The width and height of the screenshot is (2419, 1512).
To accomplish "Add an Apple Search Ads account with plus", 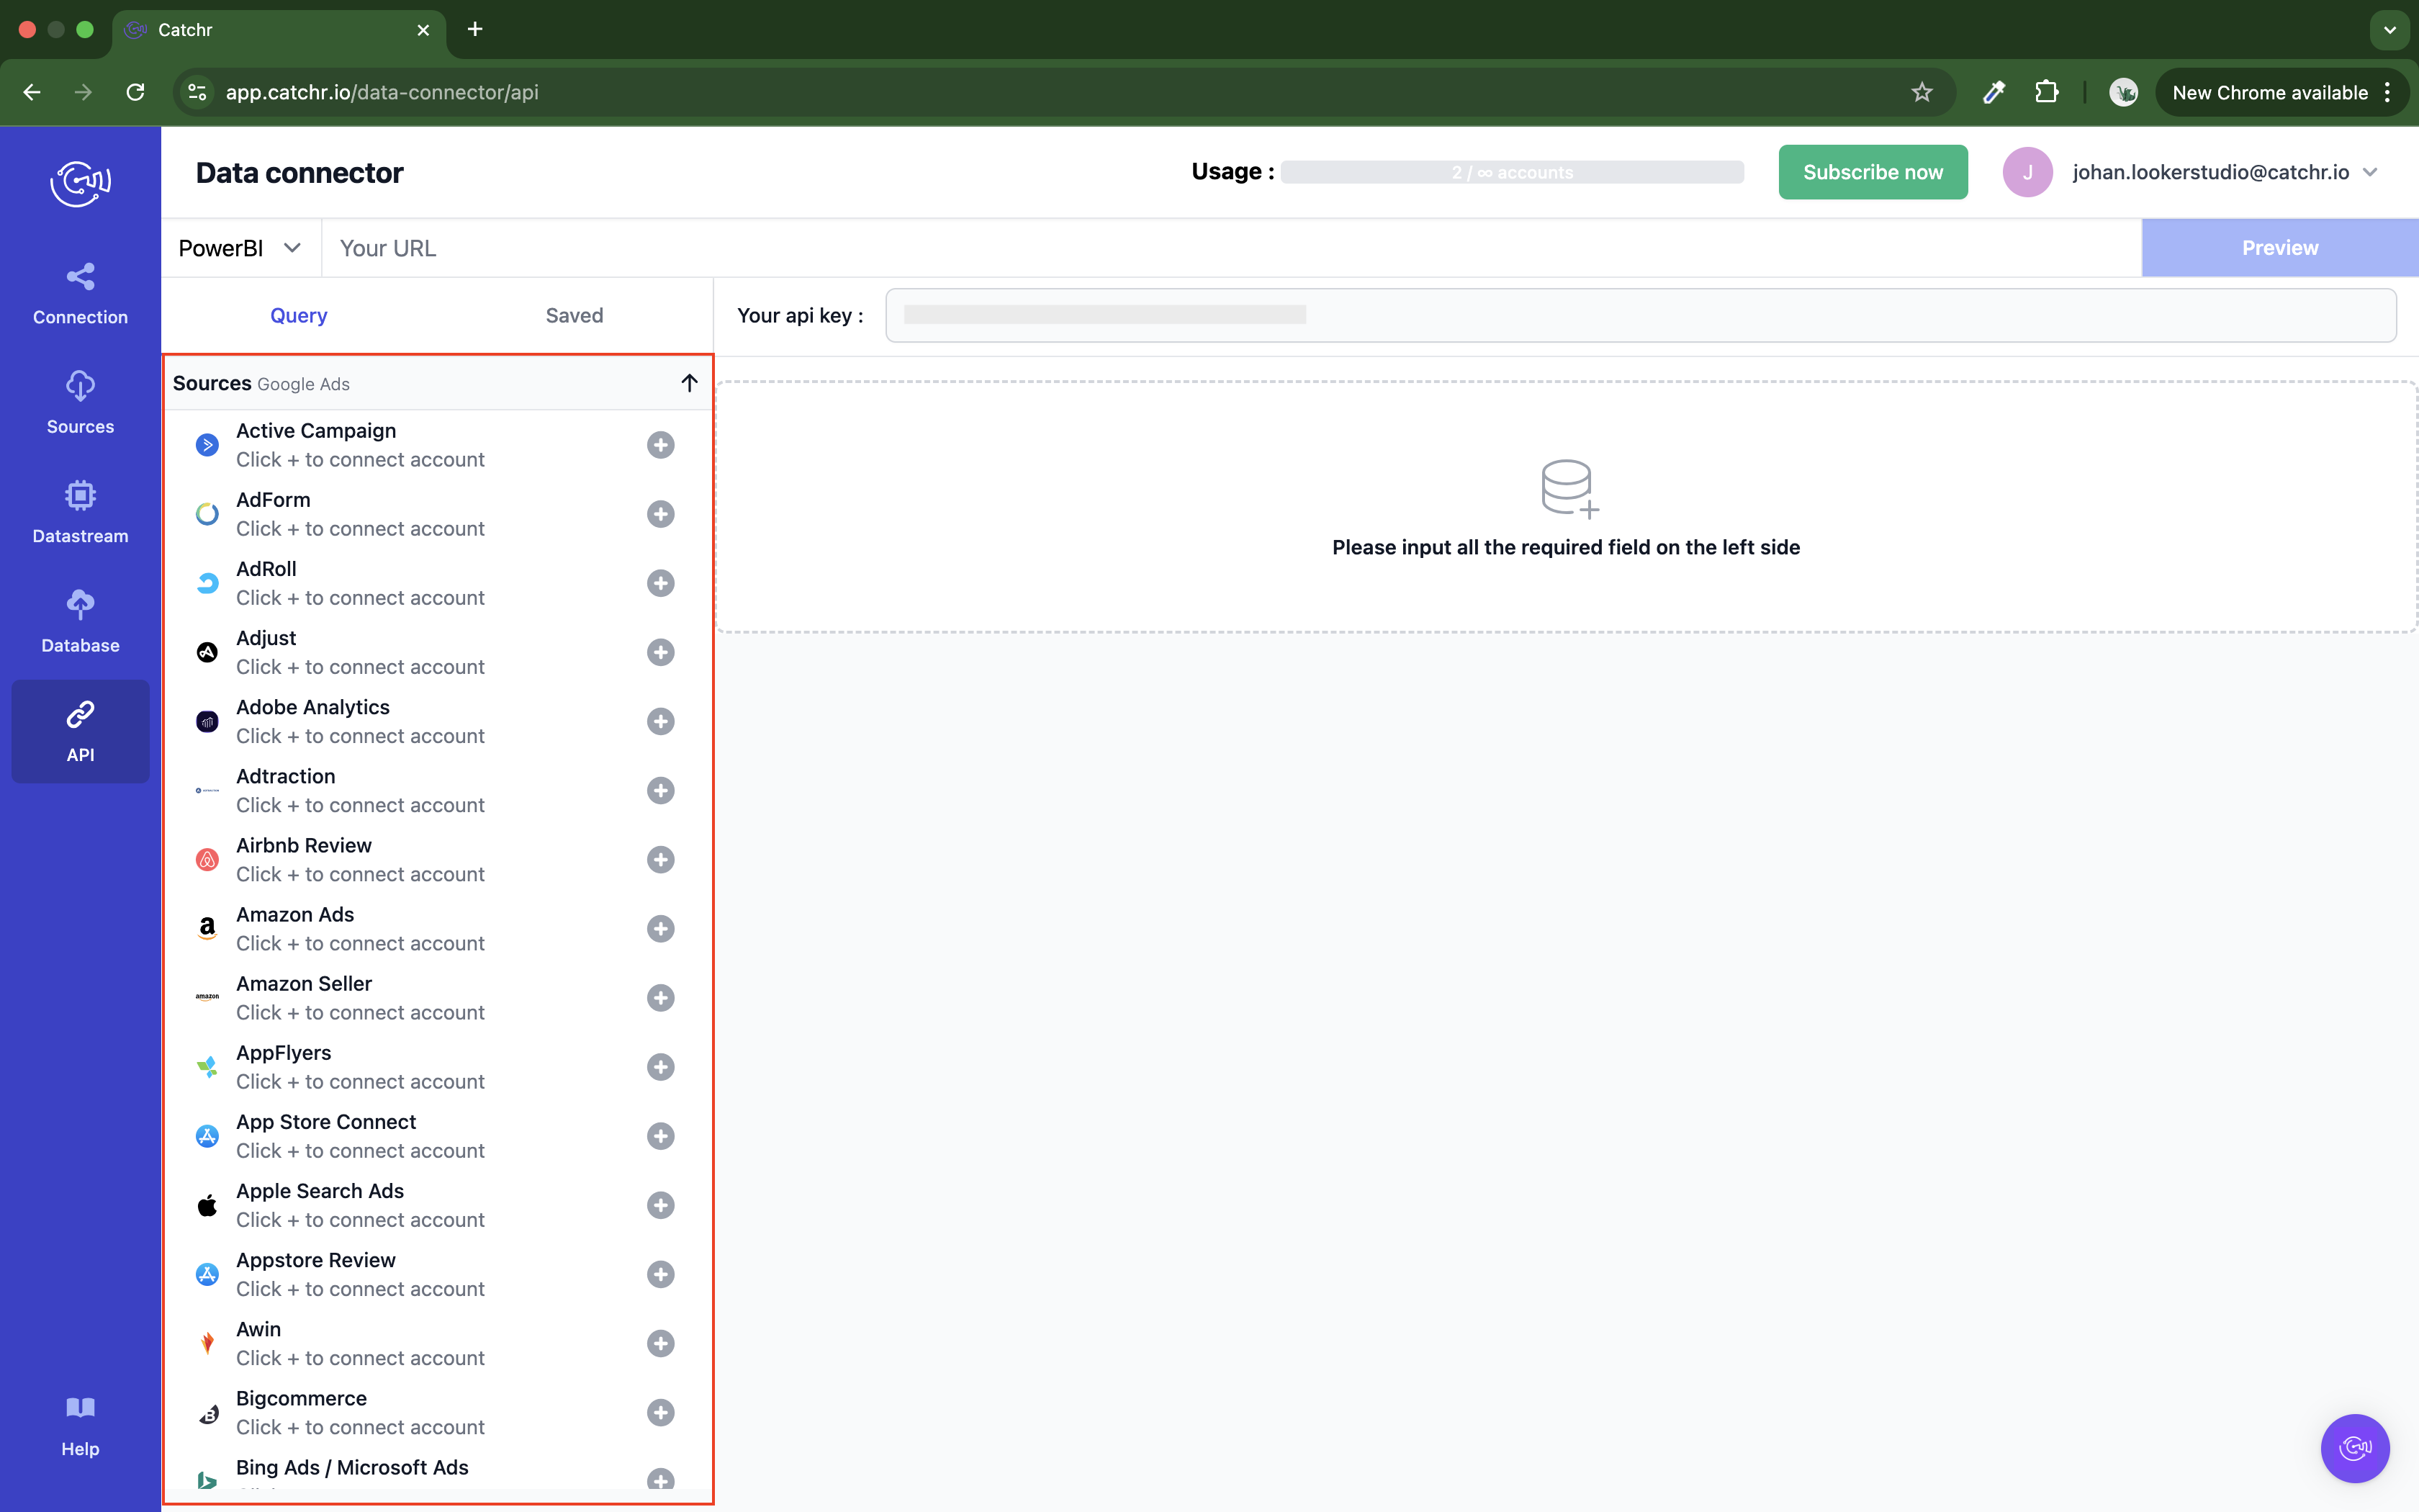I will (x=661, y=1205).
